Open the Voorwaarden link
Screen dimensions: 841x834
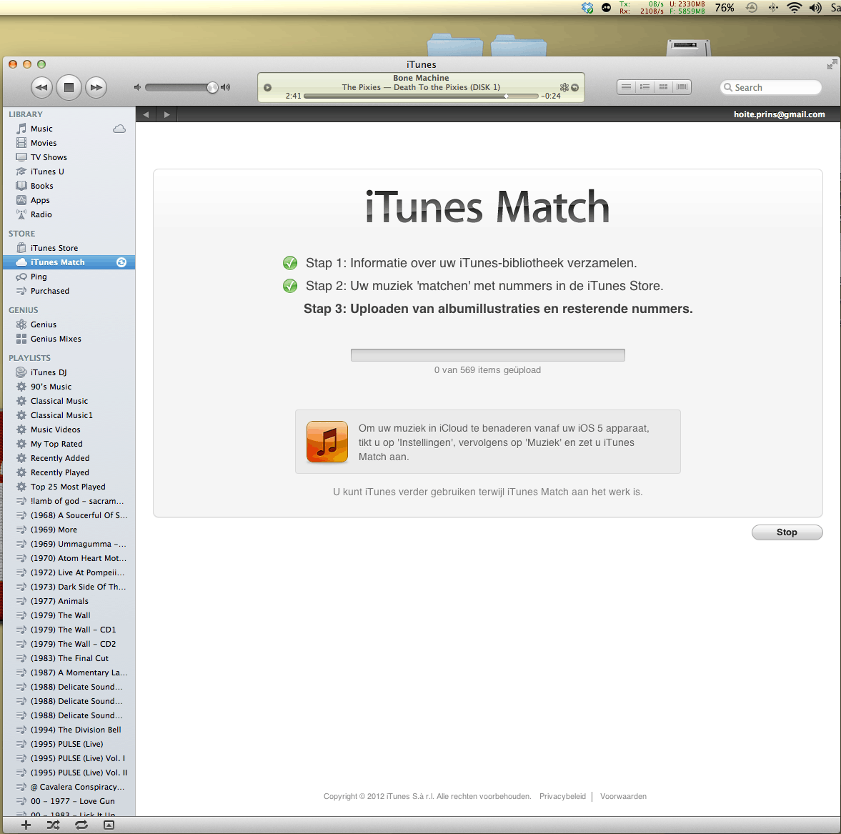coord(623,796)
